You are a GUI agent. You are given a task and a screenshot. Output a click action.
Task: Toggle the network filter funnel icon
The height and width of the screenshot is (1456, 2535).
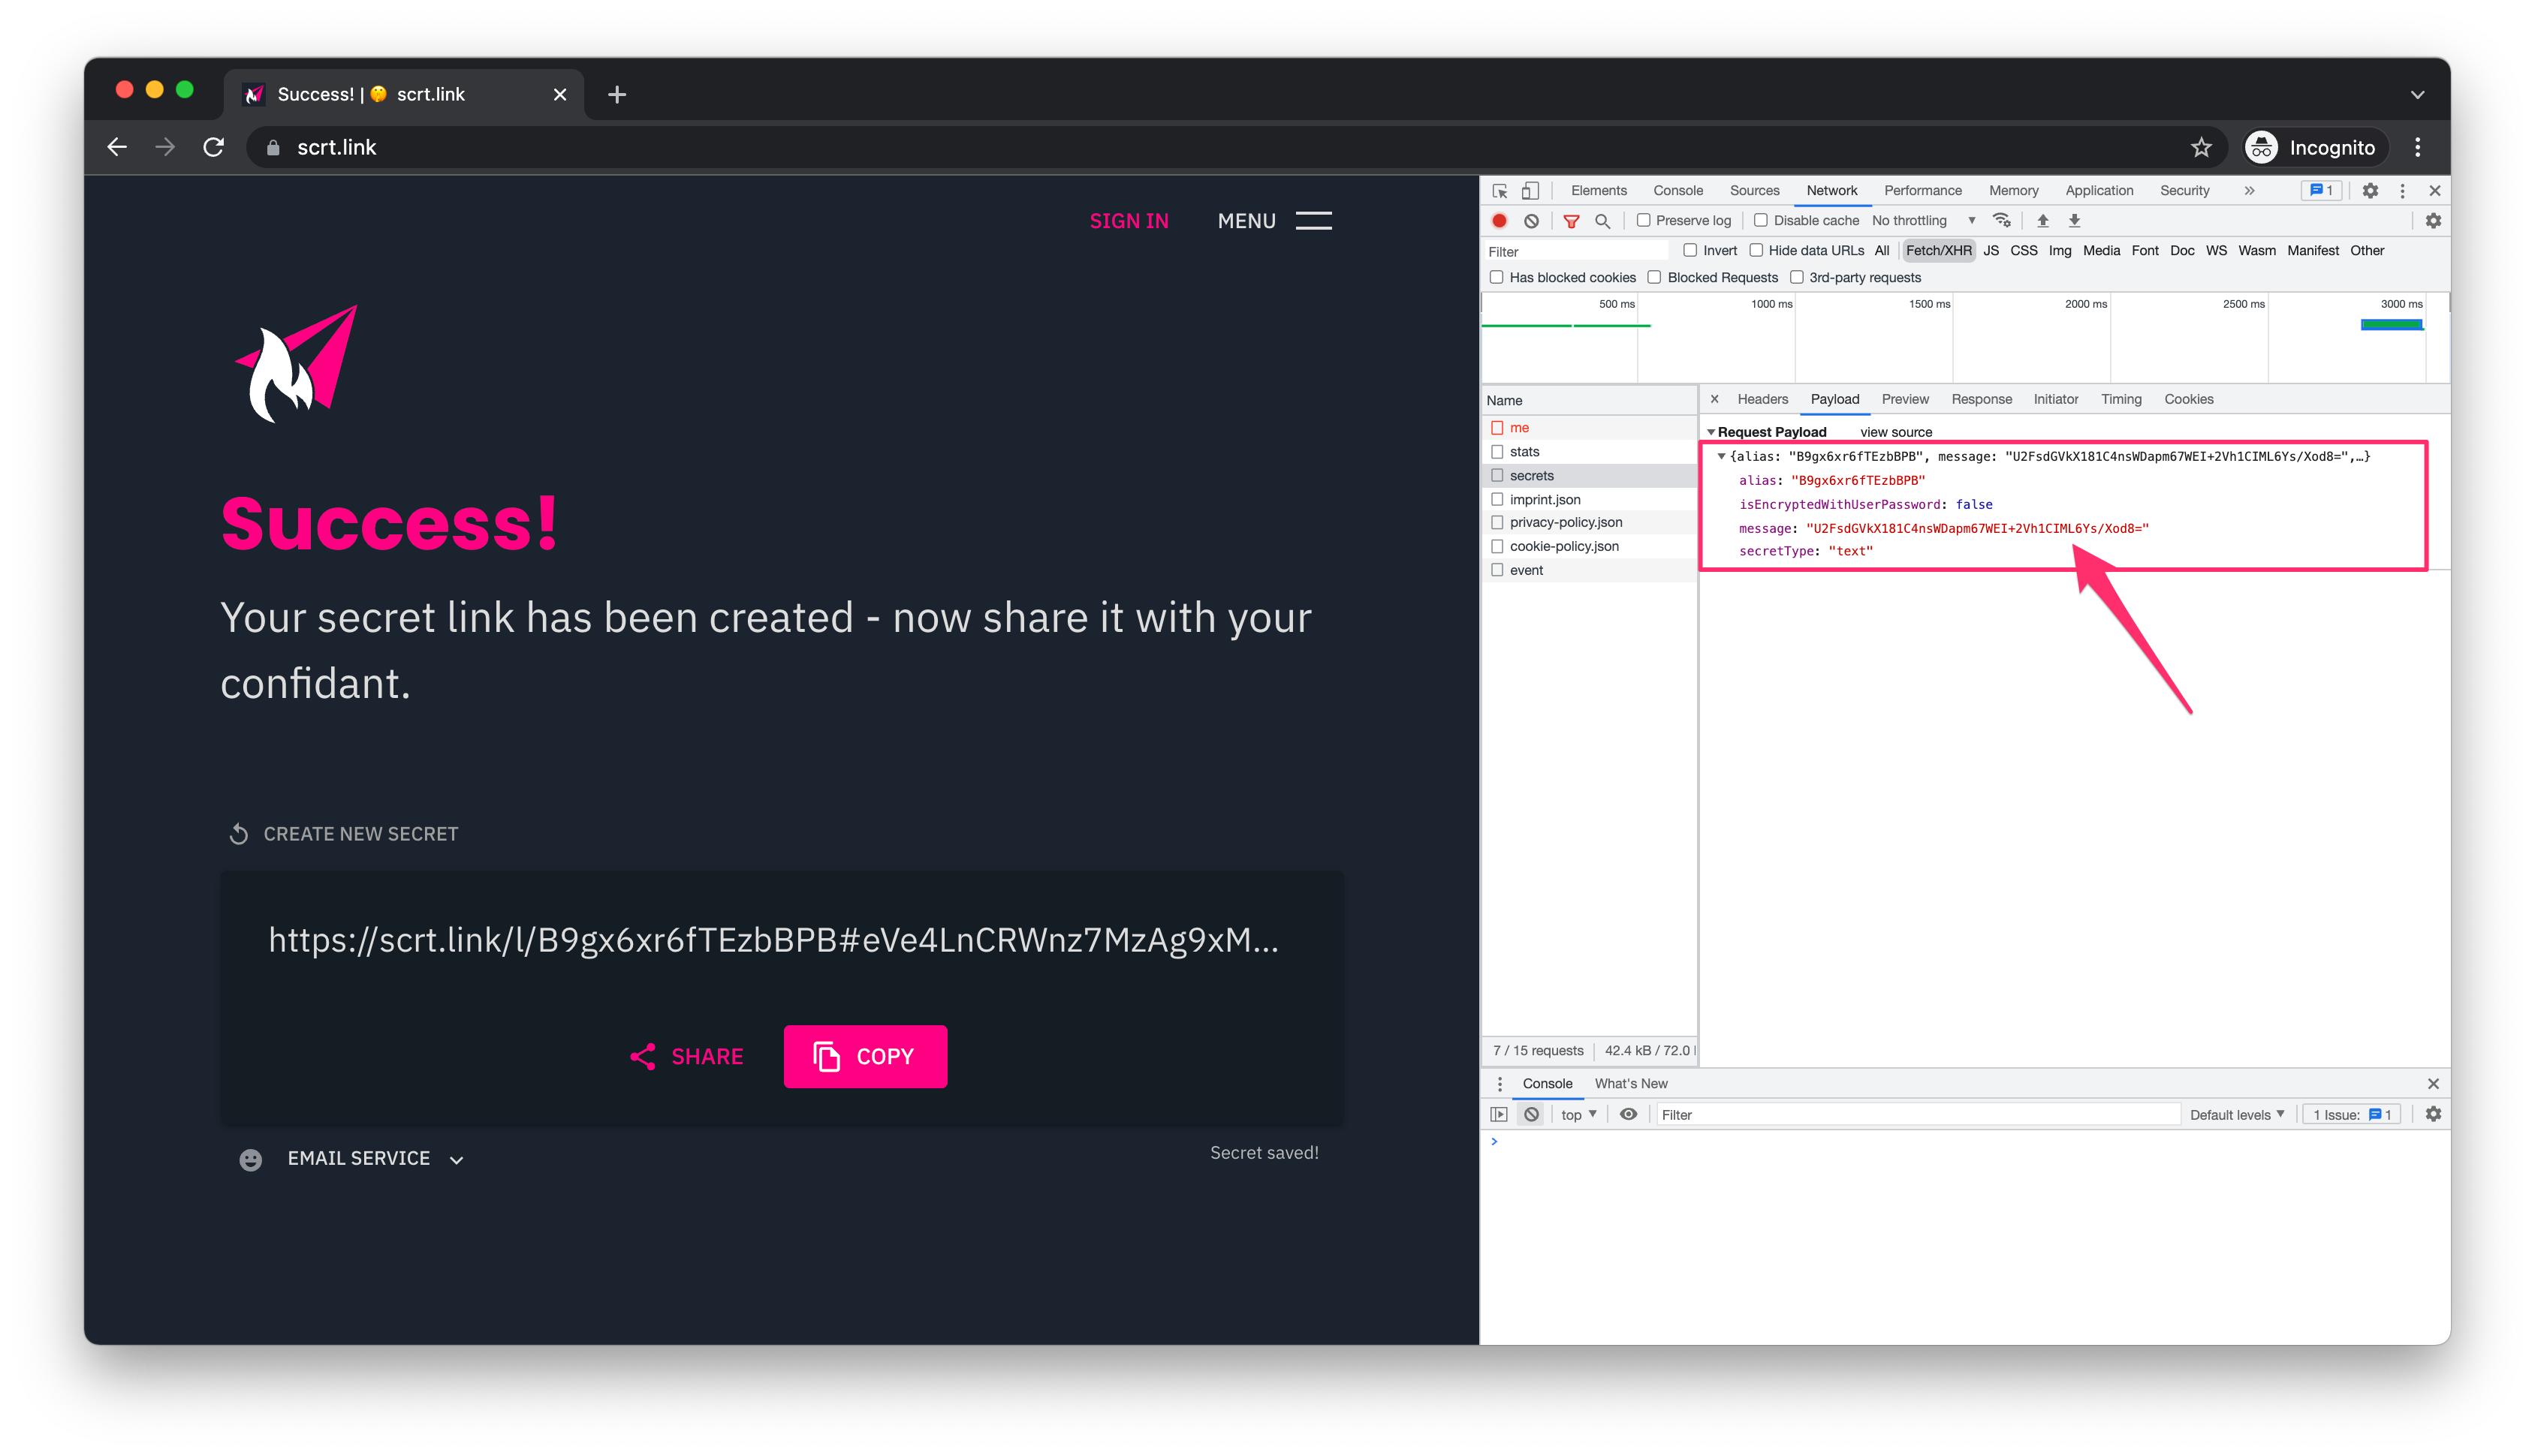1571,220
